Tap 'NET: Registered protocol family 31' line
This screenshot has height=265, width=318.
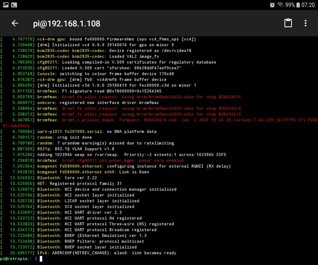(61, 184)
